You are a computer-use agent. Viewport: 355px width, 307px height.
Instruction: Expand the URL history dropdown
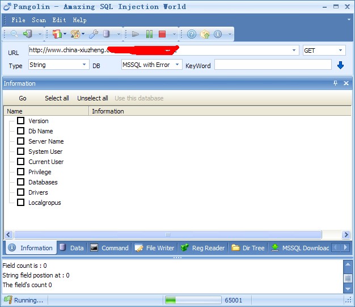coord(294,50)
